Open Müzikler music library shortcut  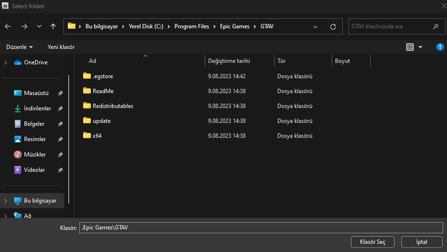pyautogui.click(x=35, y=155)
